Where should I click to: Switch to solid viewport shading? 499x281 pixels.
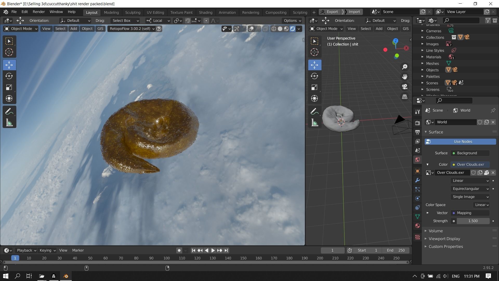[280, 29]
